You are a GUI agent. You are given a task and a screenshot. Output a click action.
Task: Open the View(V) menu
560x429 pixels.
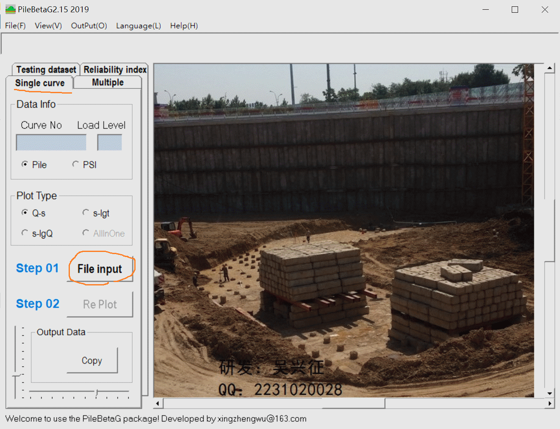(48, 26)
